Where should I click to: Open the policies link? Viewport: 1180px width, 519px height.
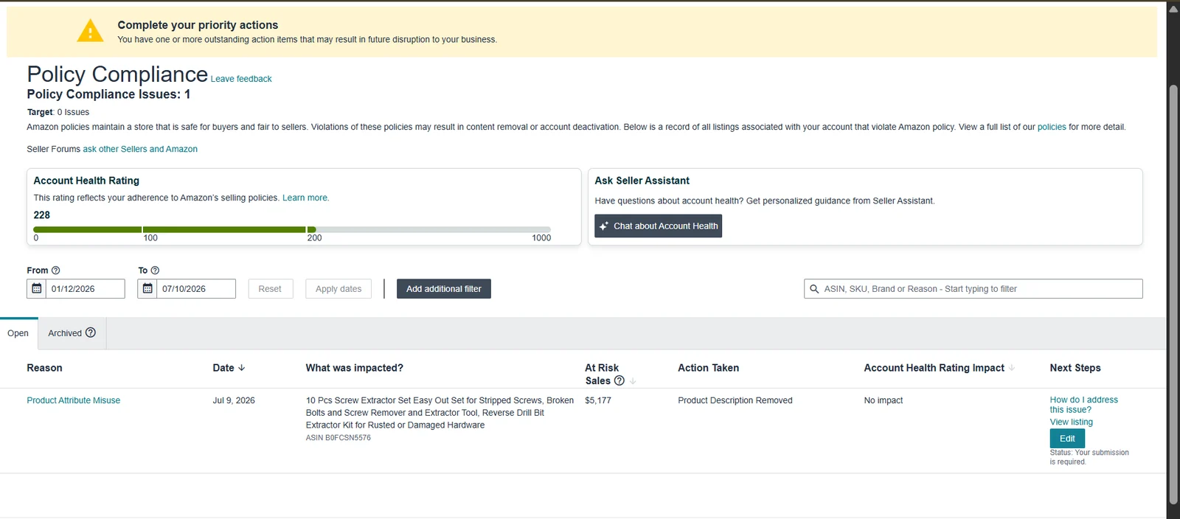[x=1052, y=127]
